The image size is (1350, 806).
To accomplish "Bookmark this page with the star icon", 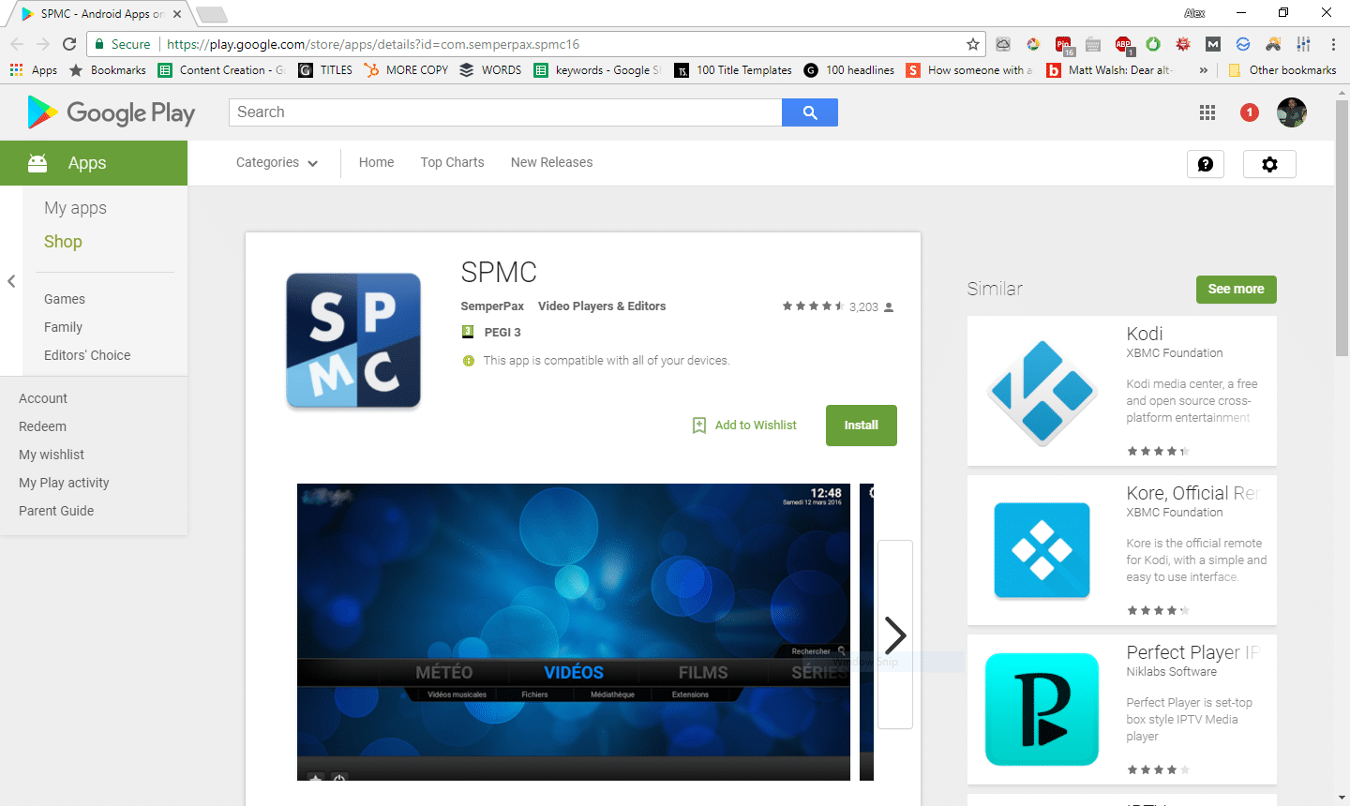I will click(x=973, y=44).
